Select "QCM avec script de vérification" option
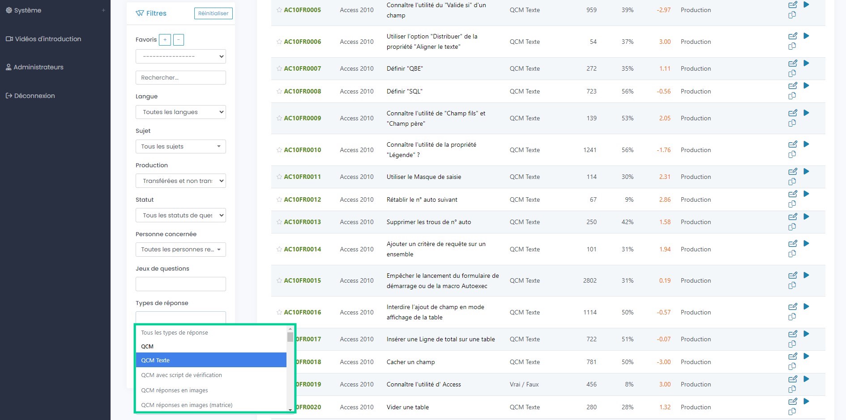This screenshot has width=846, height=420. click(x=181, y=375)
